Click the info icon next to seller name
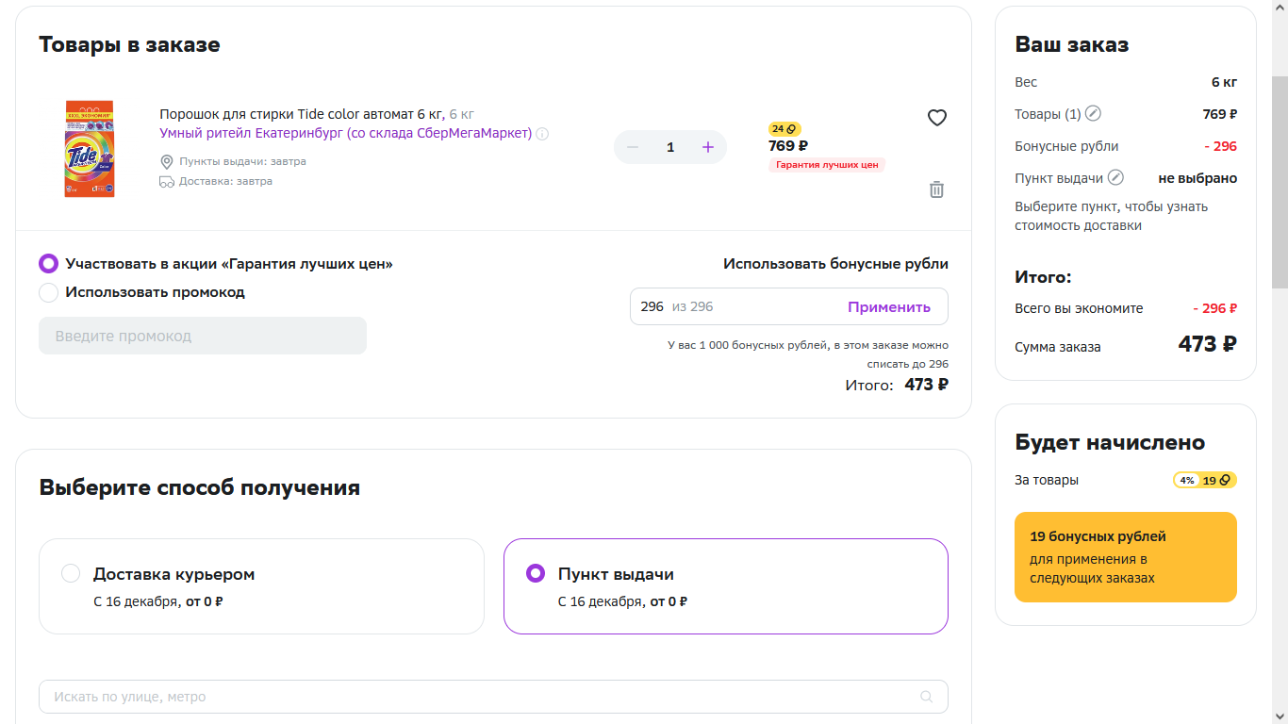 542,134
